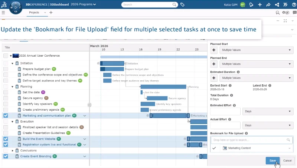The width and height of the screenshot is (297, 168).
Task: Click Planned Start plus button
Action: [214, 50]
